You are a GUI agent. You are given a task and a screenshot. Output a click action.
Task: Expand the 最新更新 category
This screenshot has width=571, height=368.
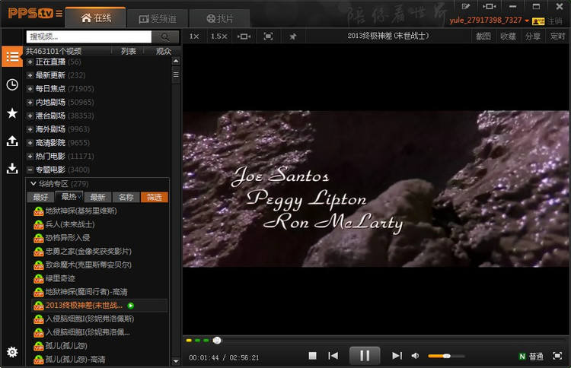(30, 75)
